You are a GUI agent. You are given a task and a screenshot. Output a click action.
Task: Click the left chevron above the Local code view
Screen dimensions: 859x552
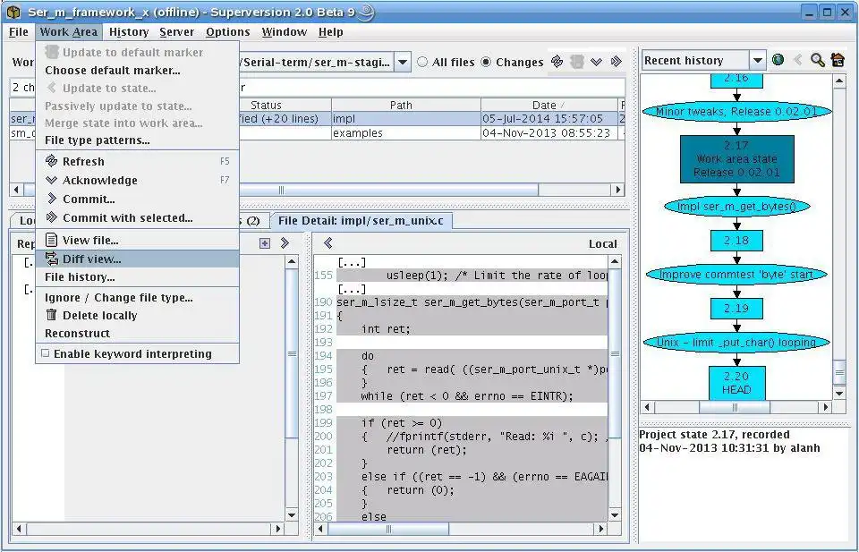coord(328,243)
